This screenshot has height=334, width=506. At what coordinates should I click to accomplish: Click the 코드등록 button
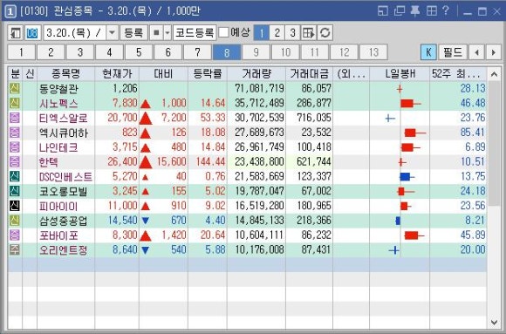coord(195,33)
